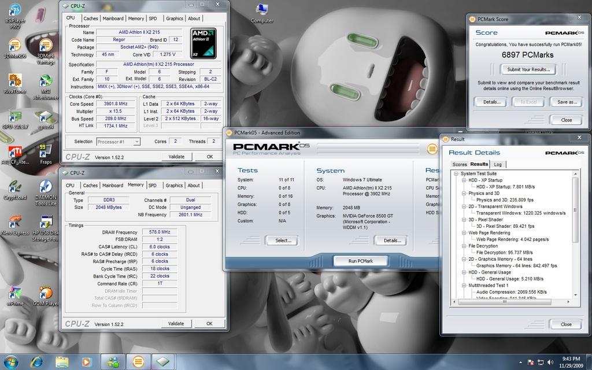Open the Fraps desktop shortcut
Viewport: 592px width, 370px height.
click(46, 154)
